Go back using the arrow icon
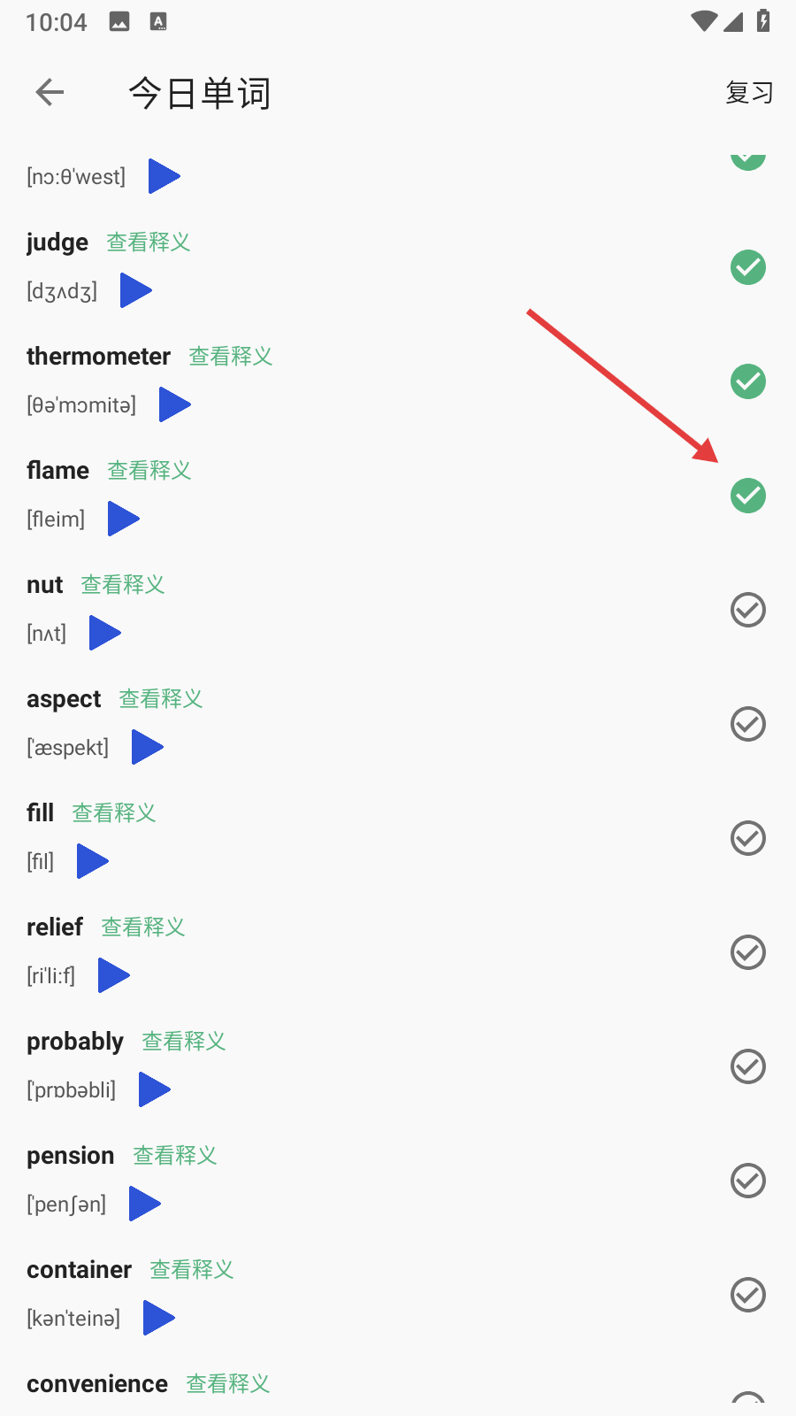Screen dimensions: 796x1416 pos(50,92)
